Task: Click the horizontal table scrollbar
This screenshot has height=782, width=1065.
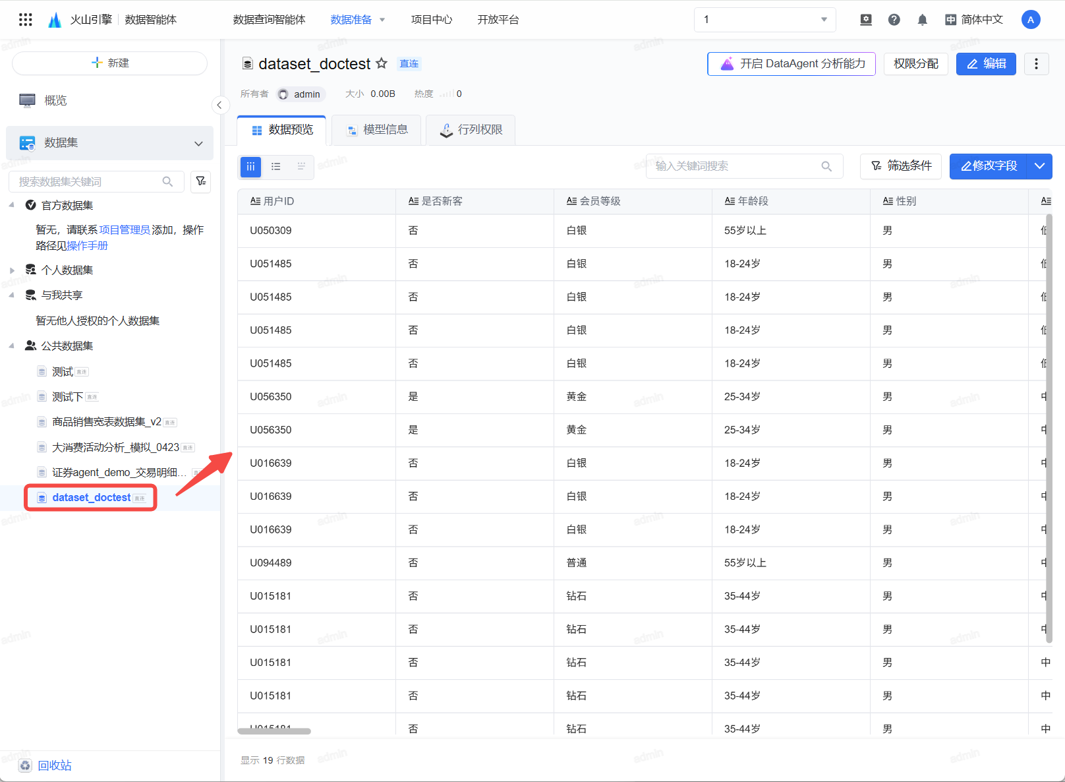Action: pyautogui.click(x=274, y=731)
